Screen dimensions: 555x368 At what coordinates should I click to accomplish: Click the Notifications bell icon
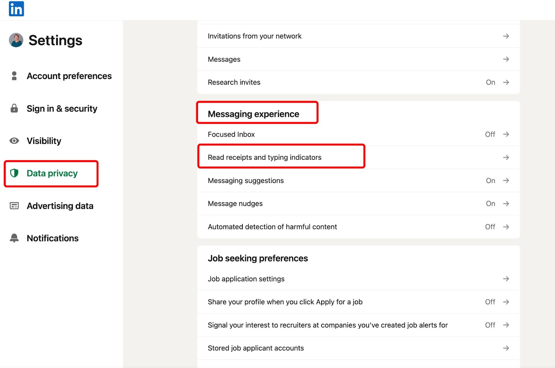click(14, 238)
